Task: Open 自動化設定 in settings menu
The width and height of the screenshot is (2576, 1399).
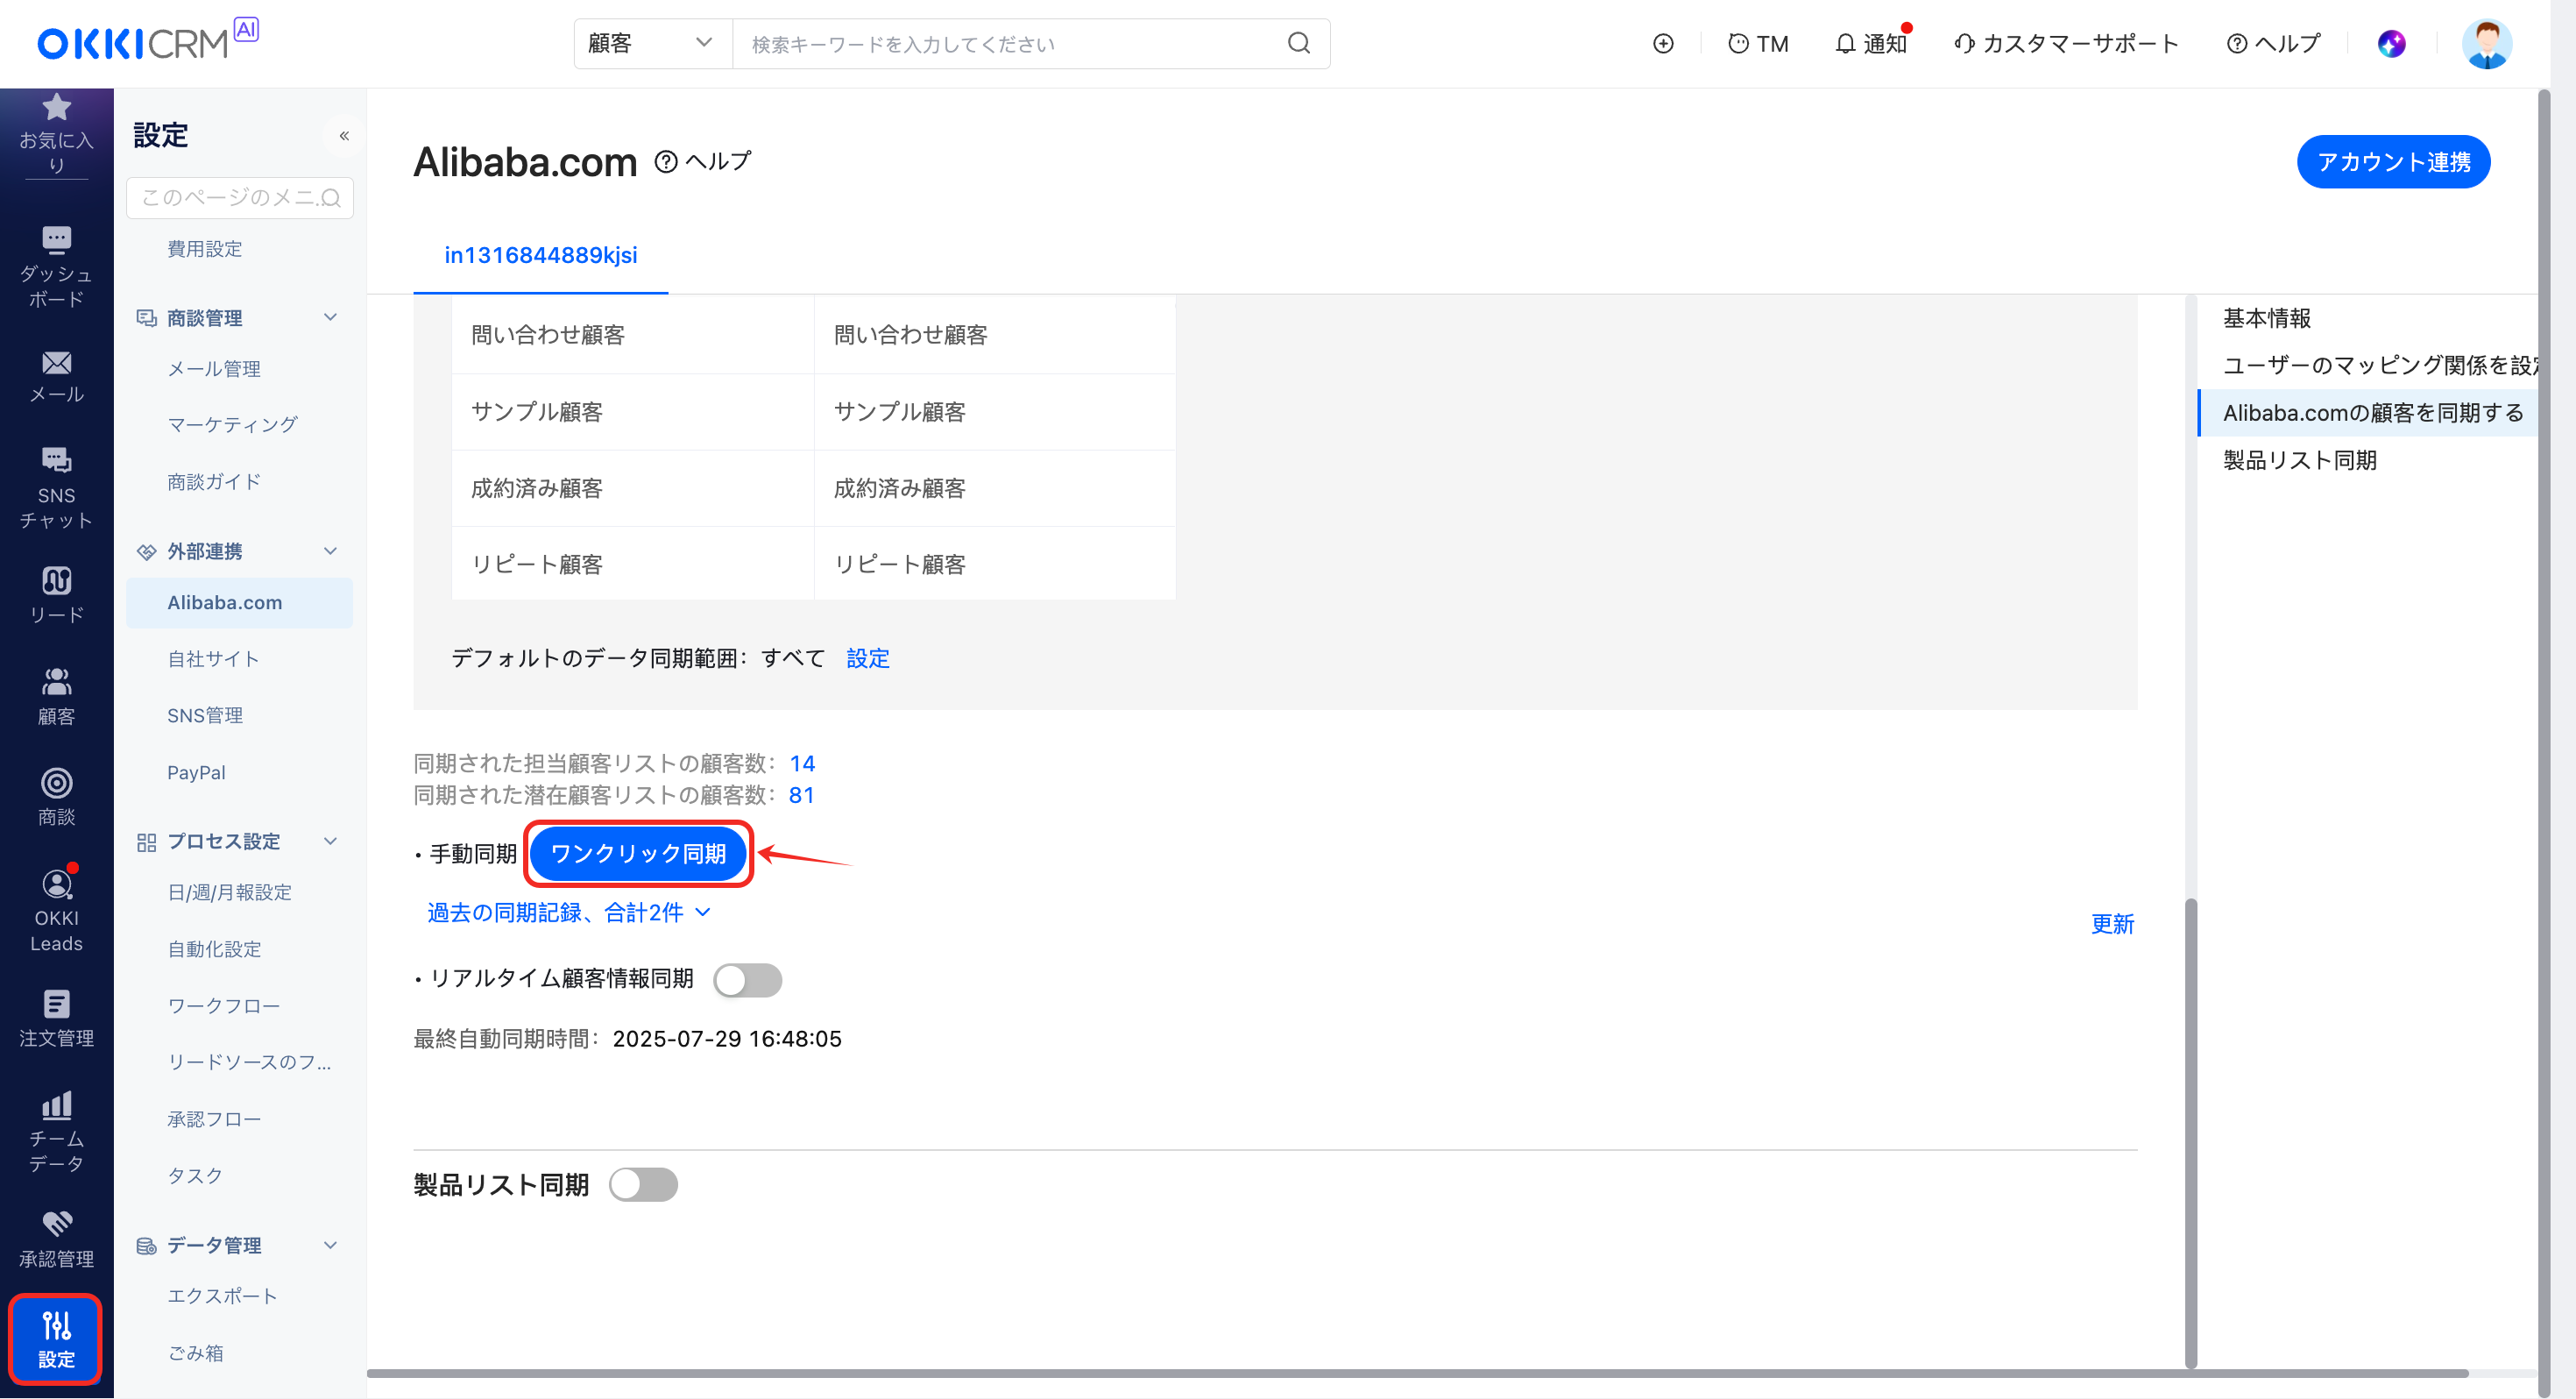Action: coord(214,948)
